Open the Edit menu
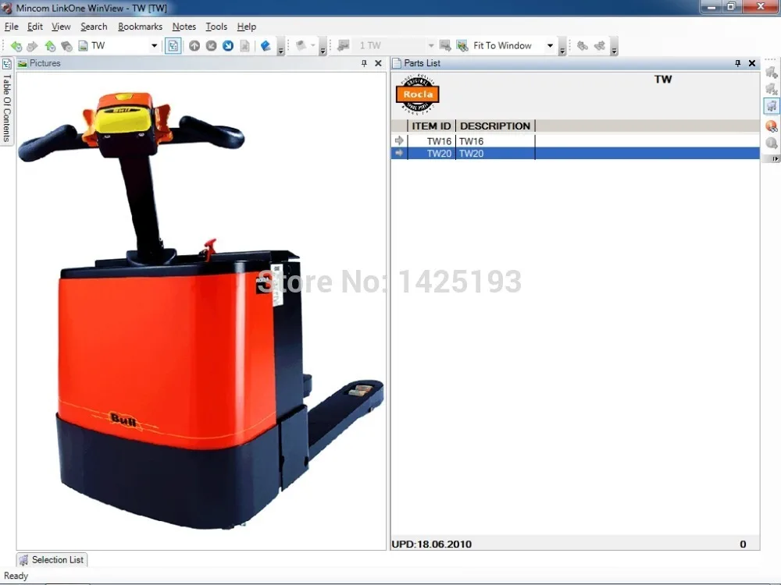The image size is (781, 585). pos(35,27)
